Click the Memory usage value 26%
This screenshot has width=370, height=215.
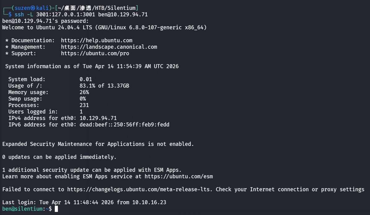(x=84, y=92)
